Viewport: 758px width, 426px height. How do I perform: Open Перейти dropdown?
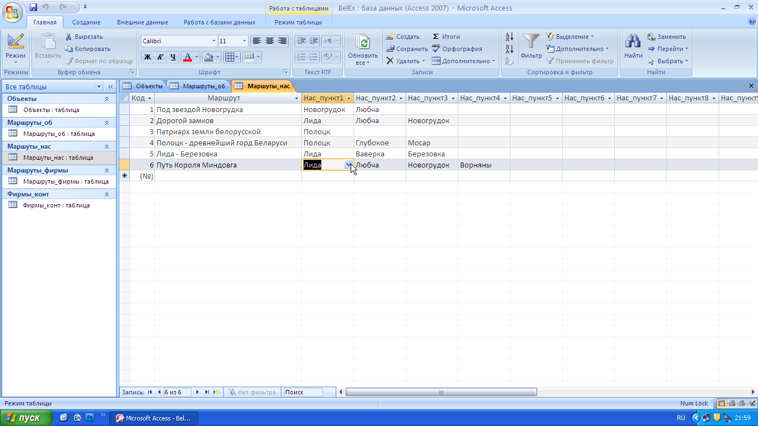tap(668, 49)
